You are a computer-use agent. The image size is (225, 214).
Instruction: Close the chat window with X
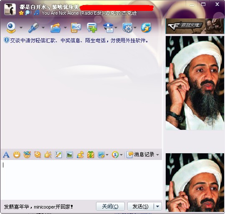tap(217, 4)
